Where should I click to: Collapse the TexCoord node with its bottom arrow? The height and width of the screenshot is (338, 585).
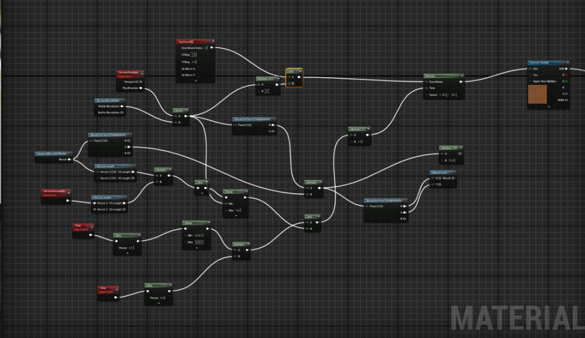pos(196,80)
